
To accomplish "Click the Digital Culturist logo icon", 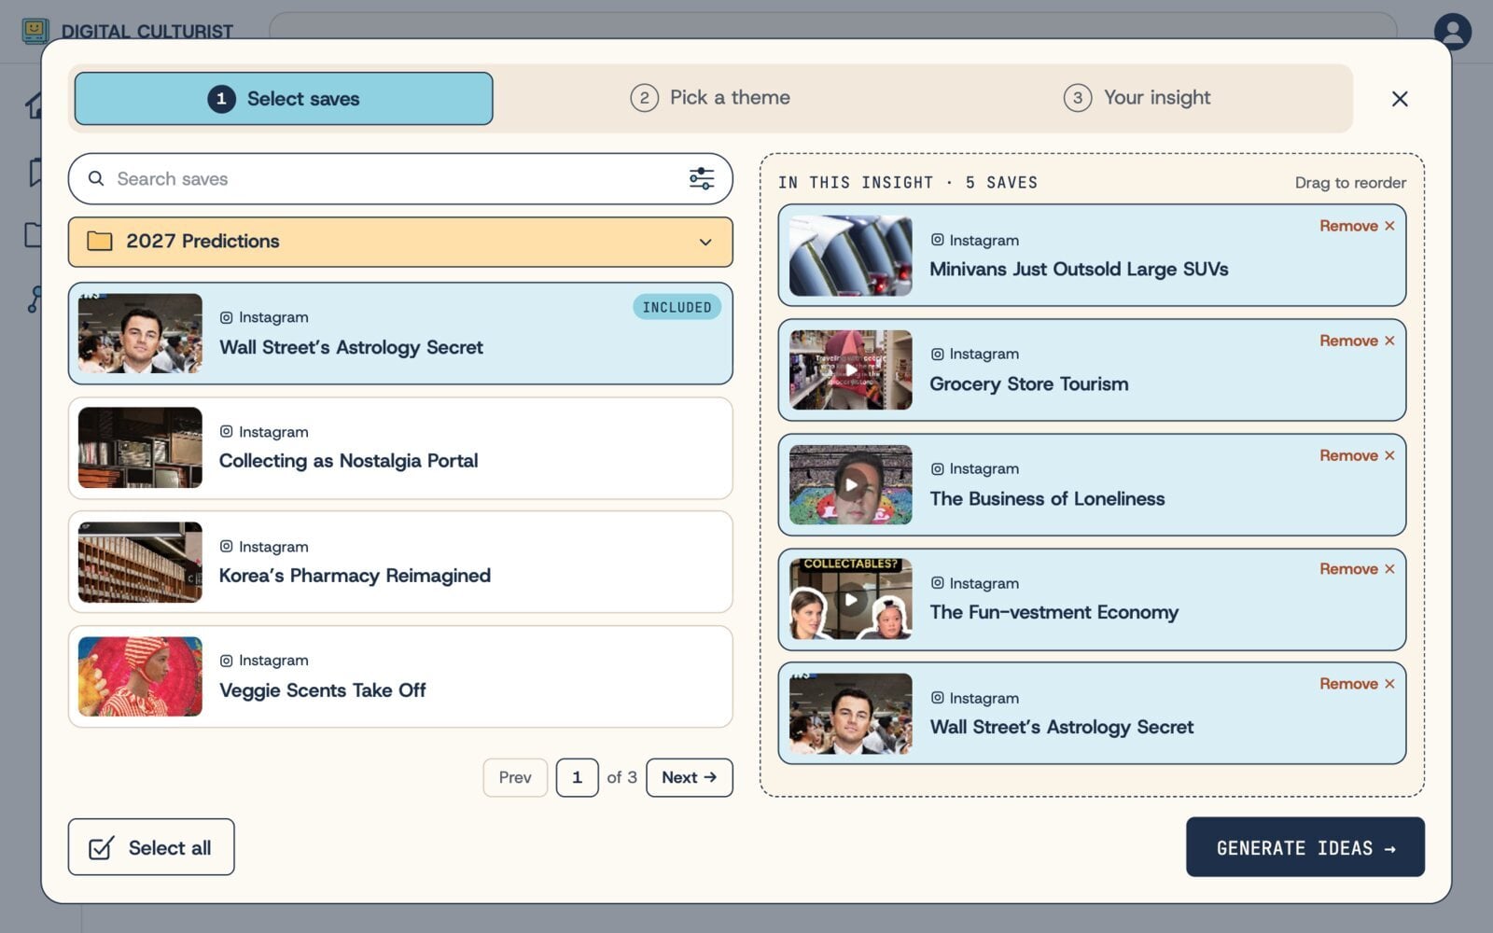I will click(35, 31).
